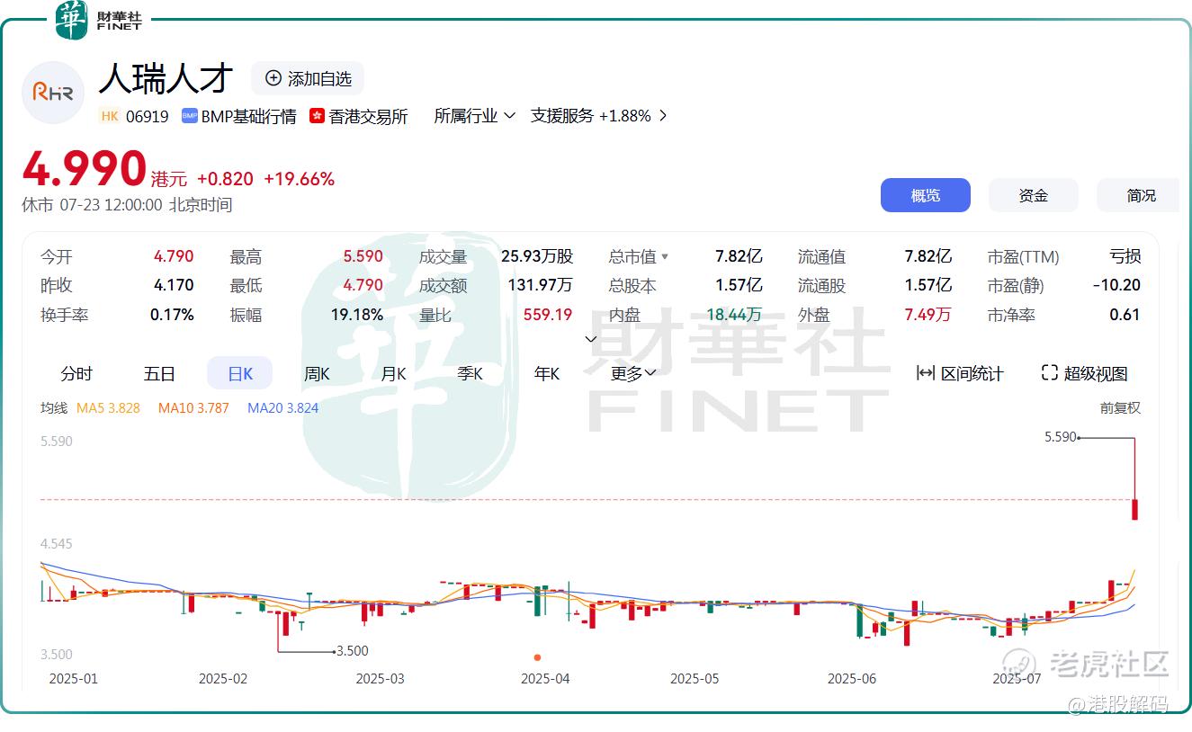Screen dimensions: 1192x732
Task: Click the orange event dot below chart
Action: coord(538,657)
